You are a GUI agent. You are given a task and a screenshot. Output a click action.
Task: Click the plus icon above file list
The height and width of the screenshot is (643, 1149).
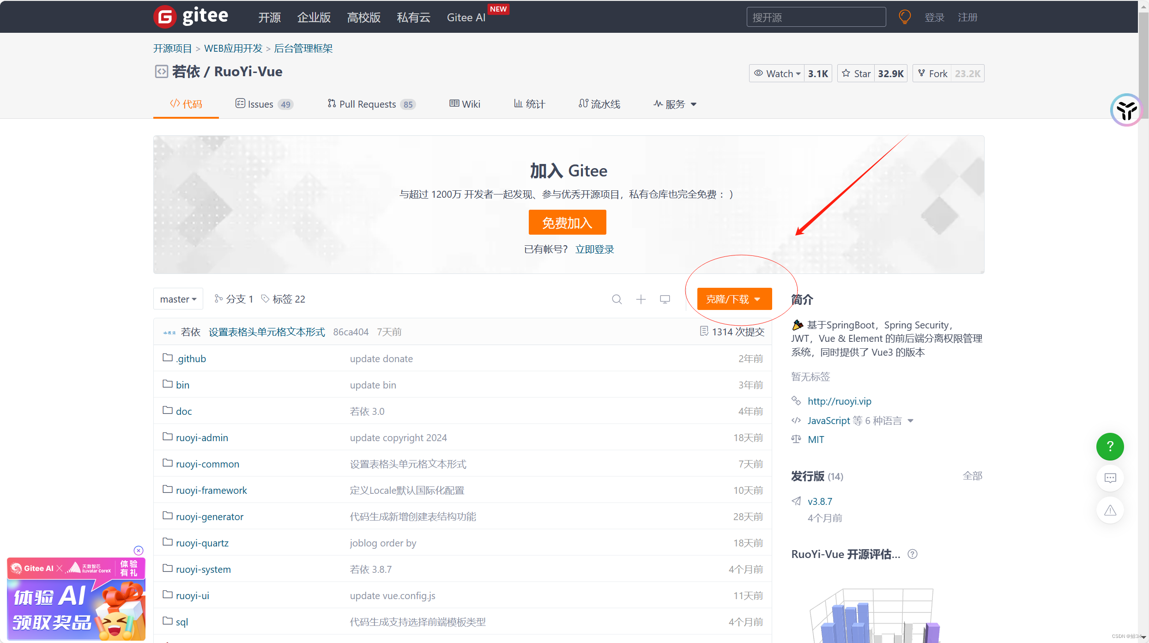tap(641, 299)
